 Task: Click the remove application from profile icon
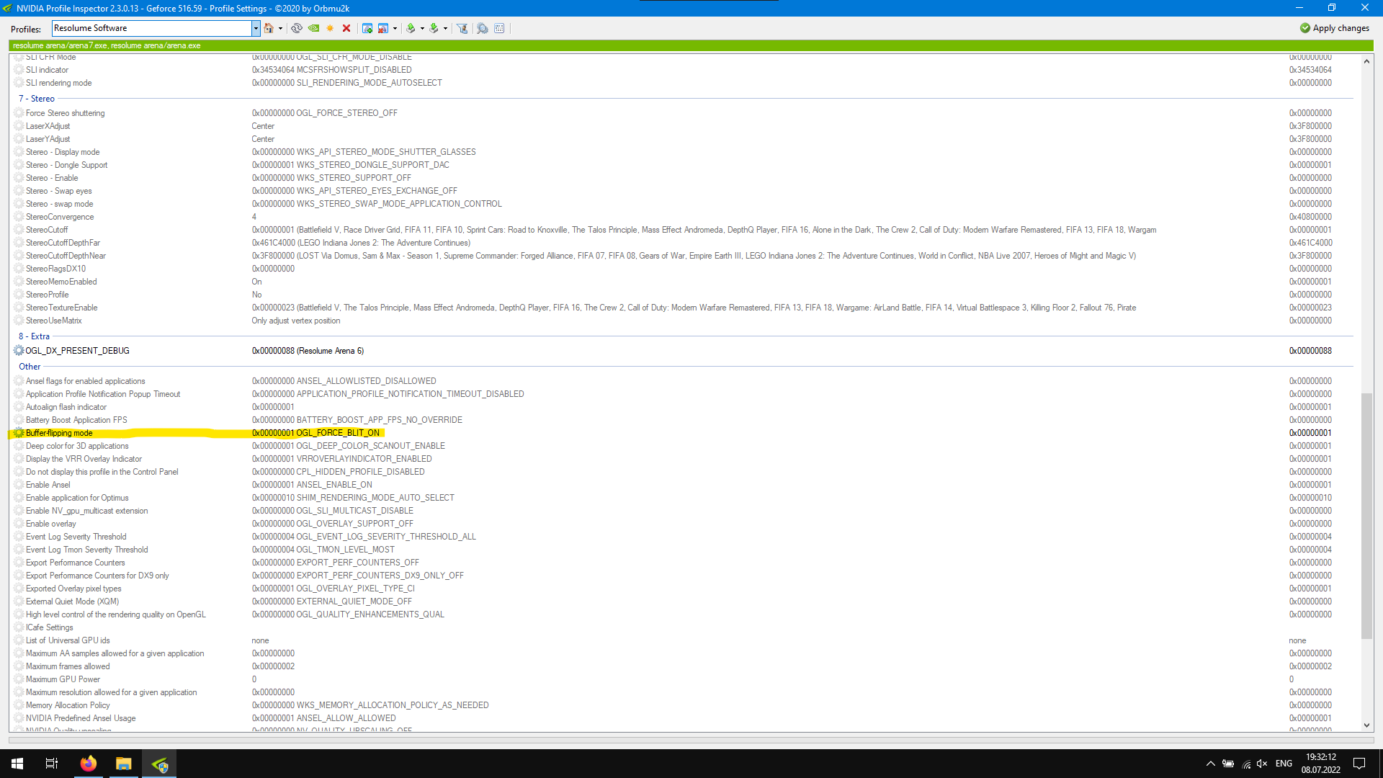click(x=383, y=28)
